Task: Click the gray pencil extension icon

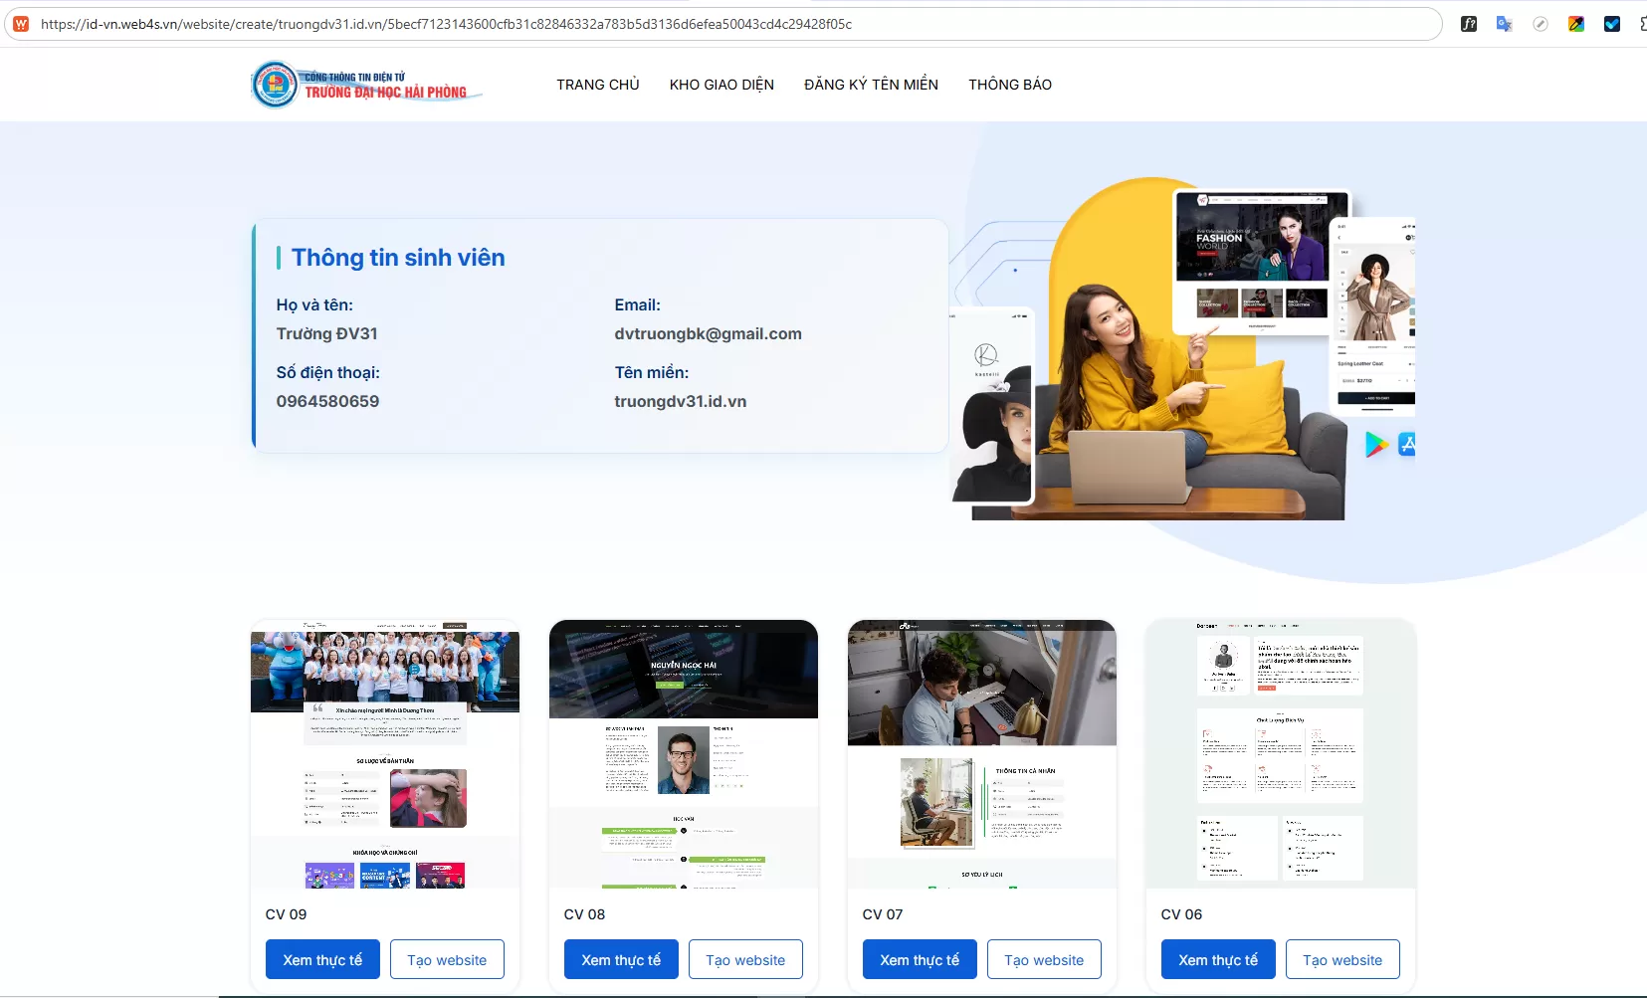Action: pyautogui.click(x=1540, y=24)
